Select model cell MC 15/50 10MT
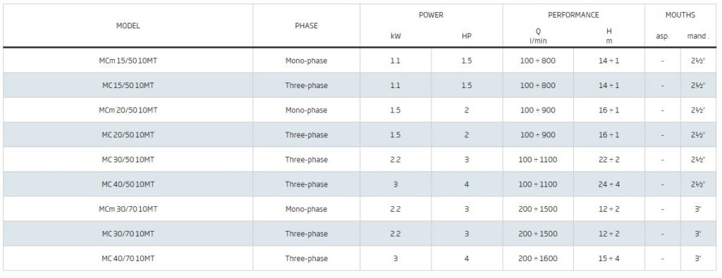 point(128,85)
